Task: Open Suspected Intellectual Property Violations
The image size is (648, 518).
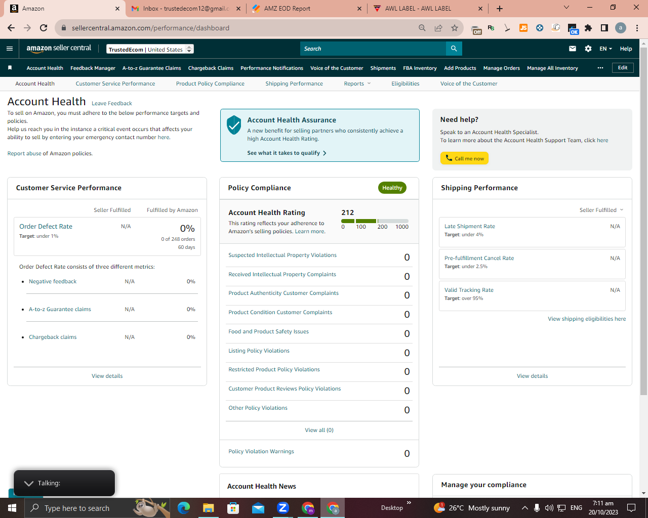Action: (282, 255)
